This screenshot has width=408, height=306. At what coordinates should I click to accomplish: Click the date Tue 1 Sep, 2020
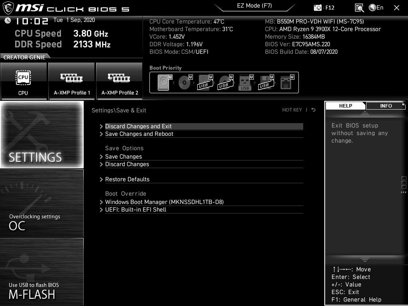74,20
